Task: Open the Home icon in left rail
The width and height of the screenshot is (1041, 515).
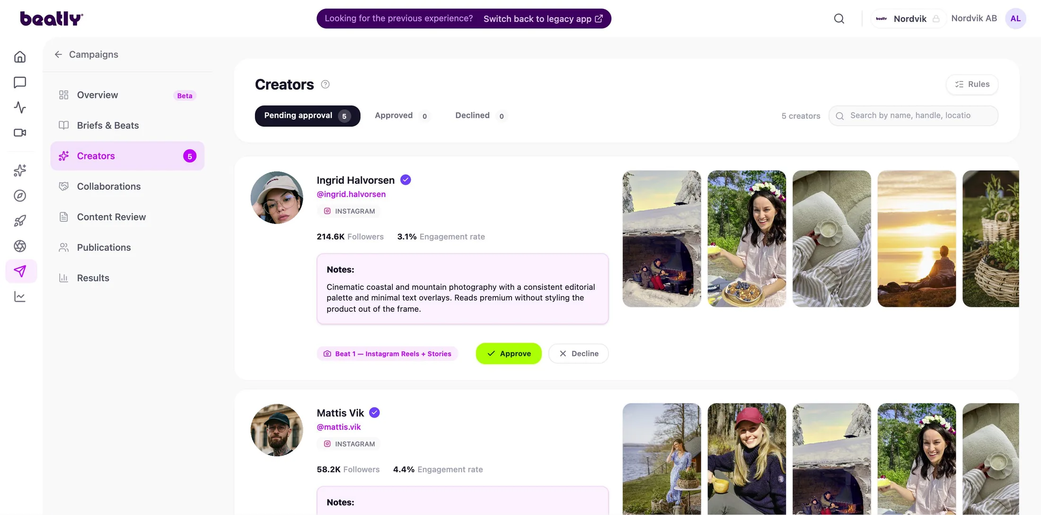Action: [20, 57]
